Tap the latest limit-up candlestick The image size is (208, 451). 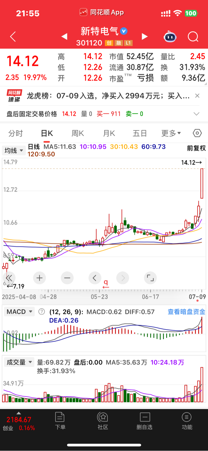click(x=202, y=183)
